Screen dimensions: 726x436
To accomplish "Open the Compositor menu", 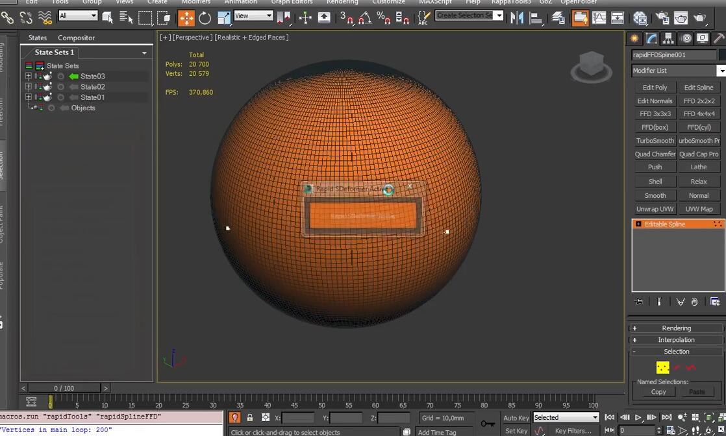I will pyautogui.click(x=77, y=38).
